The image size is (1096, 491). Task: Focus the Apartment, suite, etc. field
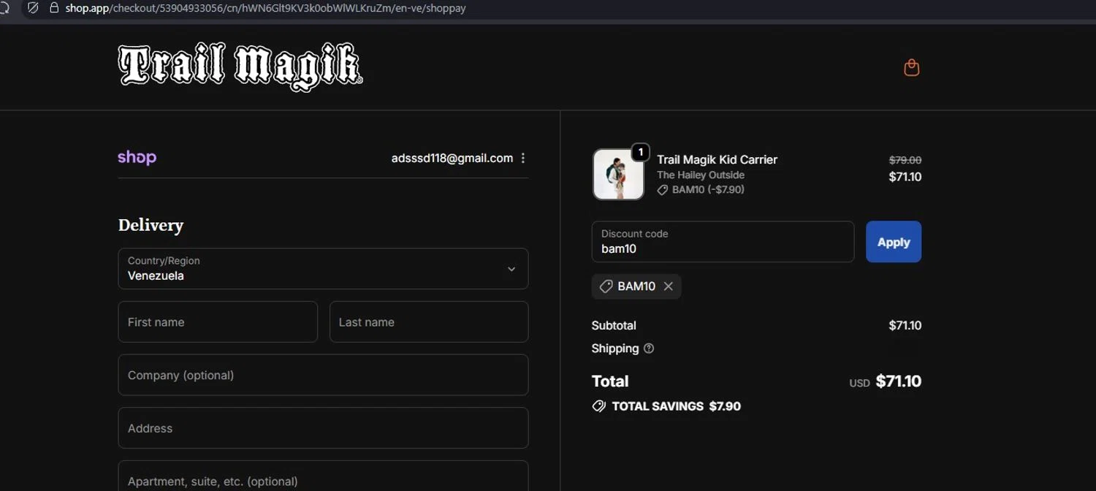tap(323, 476)
